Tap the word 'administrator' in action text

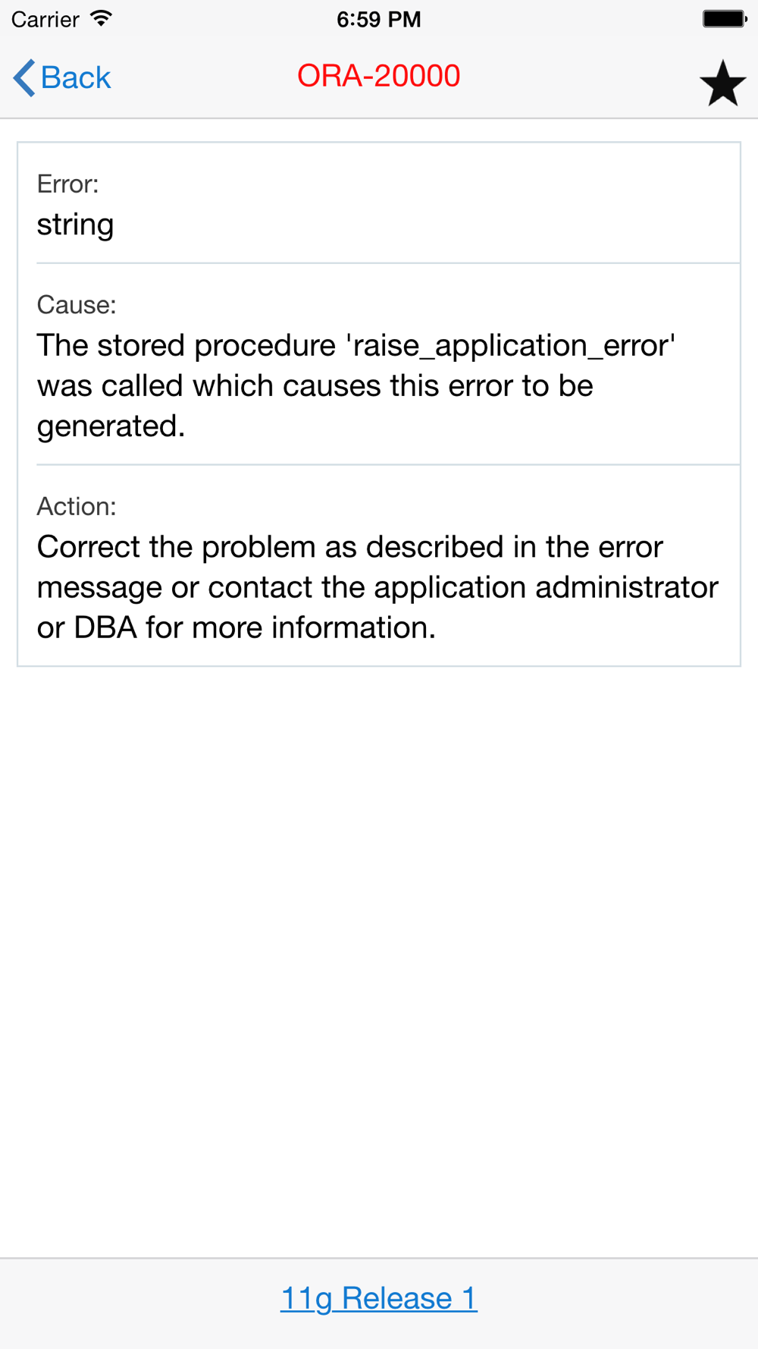point(626,587)
